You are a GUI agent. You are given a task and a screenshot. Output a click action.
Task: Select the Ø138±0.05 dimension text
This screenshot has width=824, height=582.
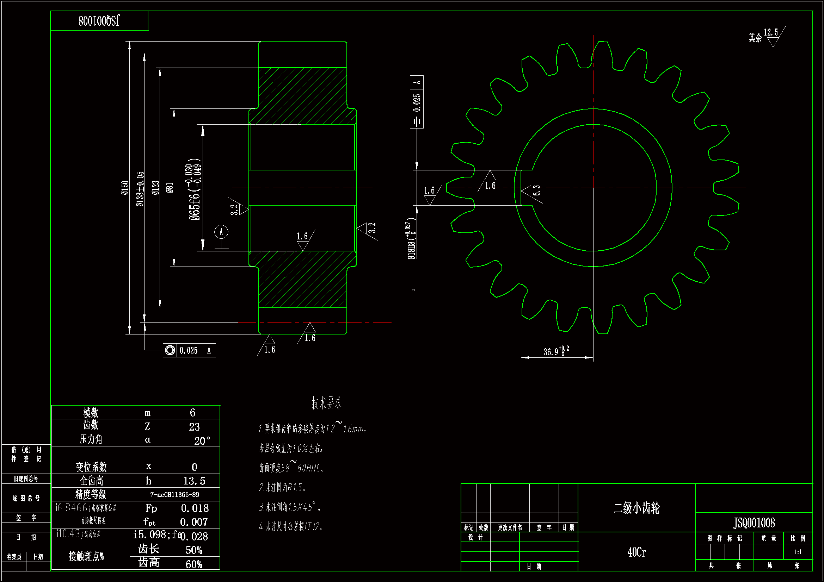pos(140,189)
